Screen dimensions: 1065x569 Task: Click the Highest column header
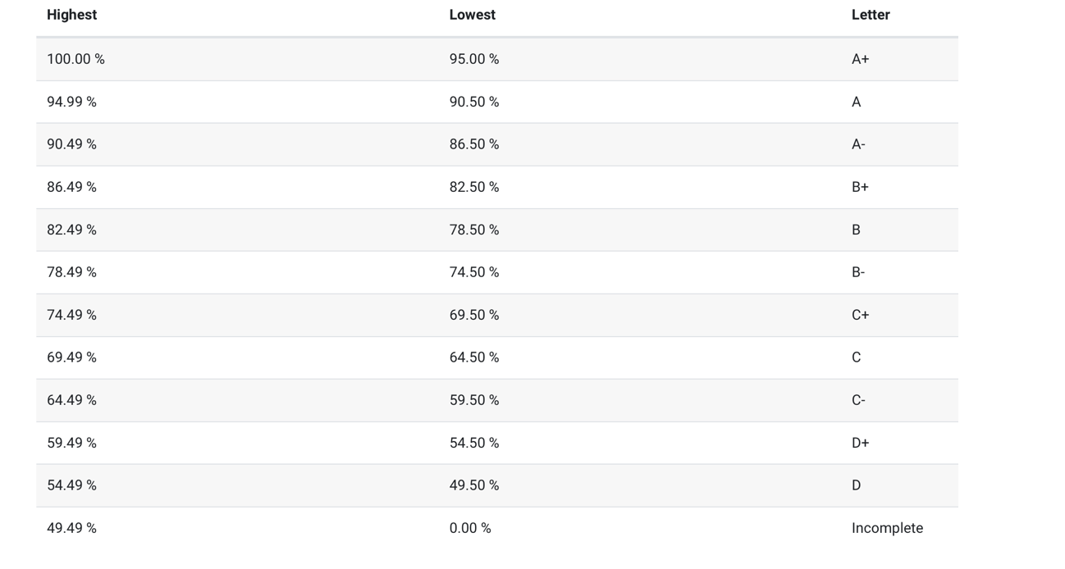tap(72, 15)
